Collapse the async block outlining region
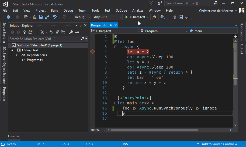Screen dimensions: 246x147 [116, 47]
